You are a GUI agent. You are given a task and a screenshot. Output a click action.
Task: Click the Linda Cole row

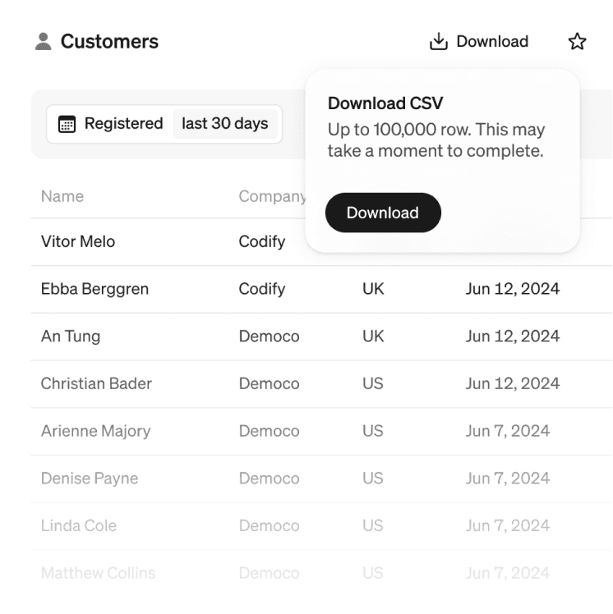click(79, 525)
